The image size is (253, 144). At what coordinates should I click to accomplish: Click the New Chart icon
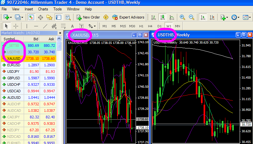(6, 17)
